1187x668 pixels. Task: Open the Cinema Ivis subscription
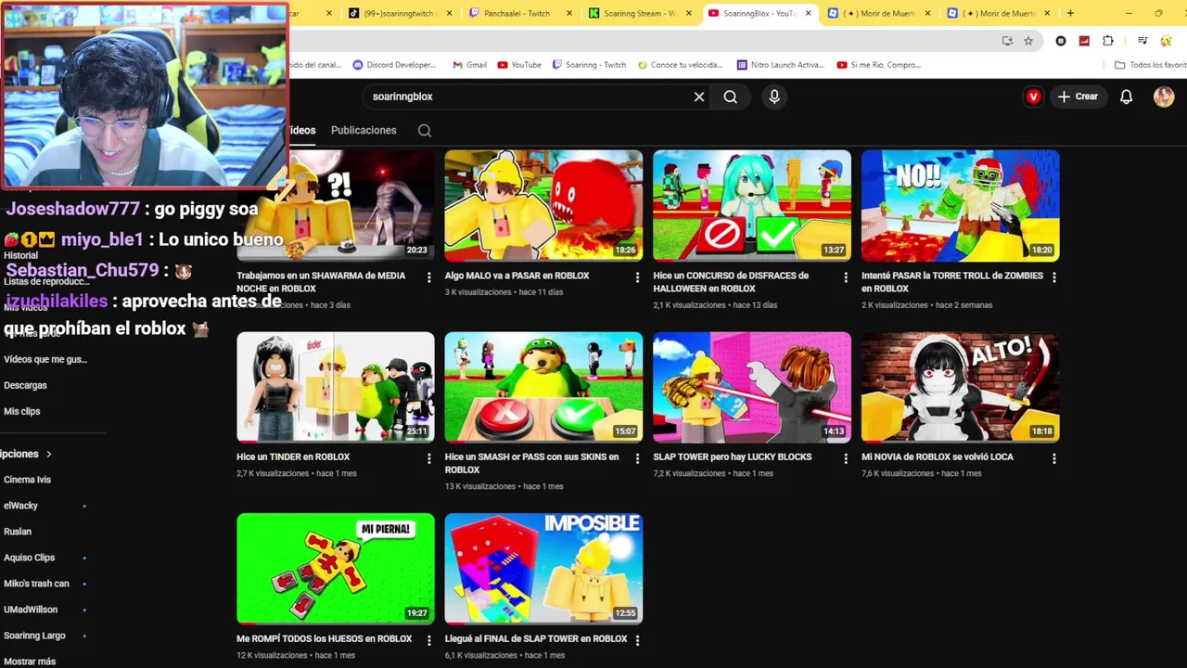click(x=27, y=480)
